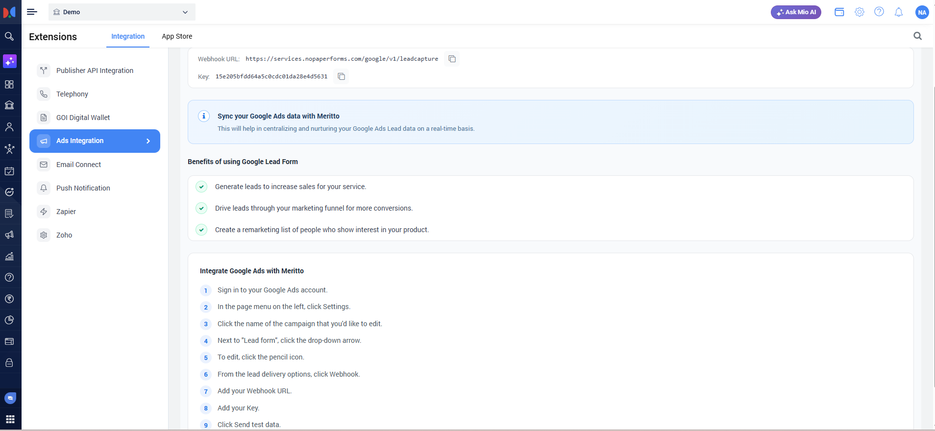Click 'Drive leads through your marketing funnel' text
935x431 pixels.
314,208
